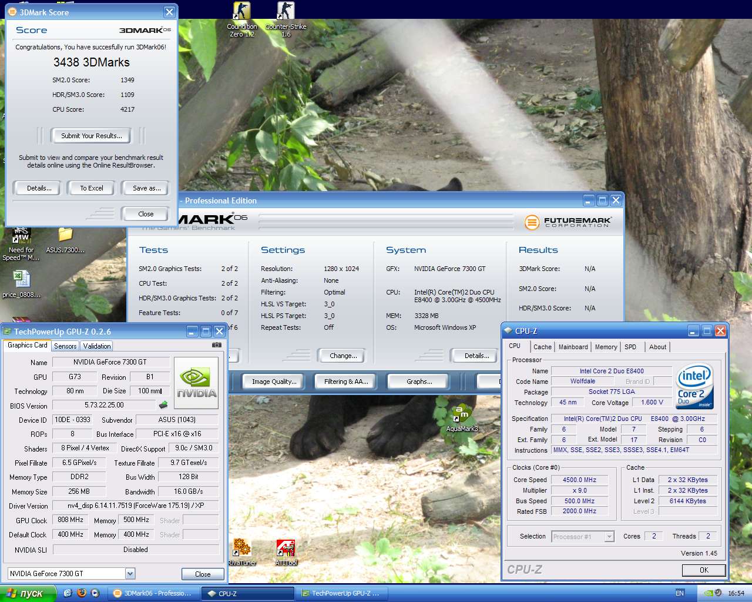
Task: Open Graphs in 3DMark06
Action: point(419,382)
